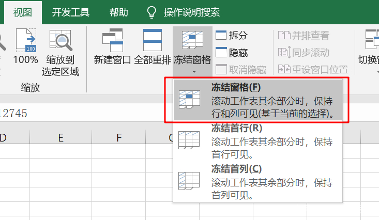Viewport: 379px width, 220px height.
Task: Select column F header
Action: pos(119,137)
